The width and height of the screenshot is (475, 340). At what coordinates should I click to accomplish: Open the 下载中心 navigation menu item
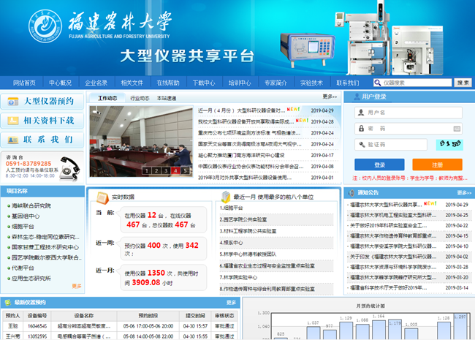[204, 83]
